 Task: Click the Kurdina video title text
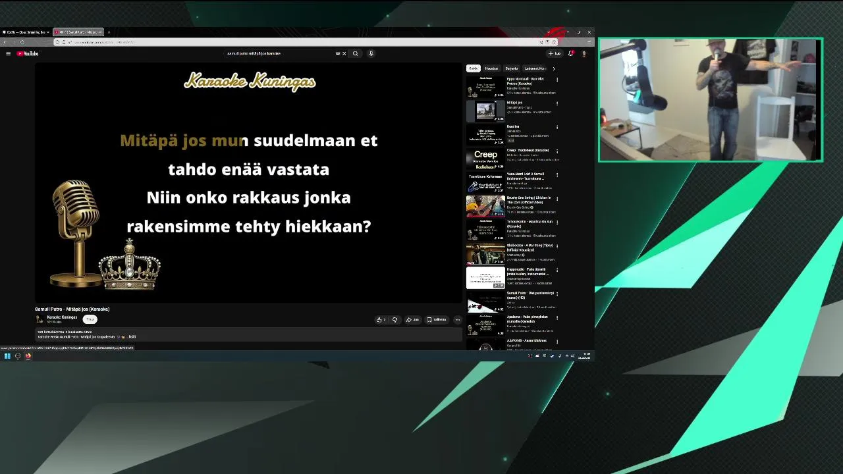coord(513,126)
